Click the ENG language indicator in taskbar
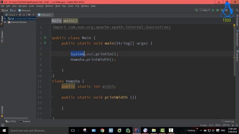The image size is (239, 134). [x=223, y=131]
